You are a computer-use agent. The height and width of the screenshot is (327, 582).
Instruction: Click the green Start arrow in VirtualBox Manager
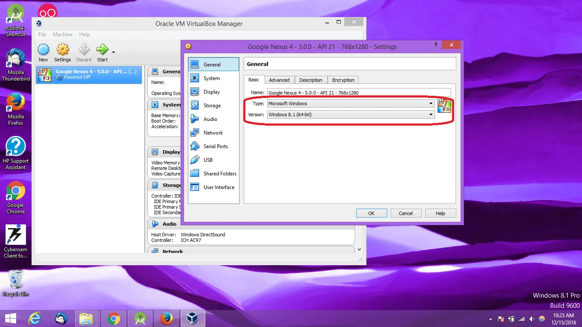[102, 53]
